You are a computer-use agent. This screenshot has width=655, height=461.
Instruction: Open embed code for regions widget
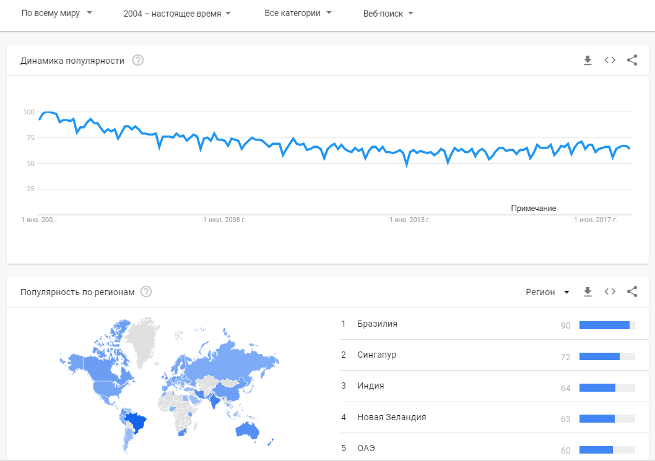pyautogui.click(x=610, y=292)
